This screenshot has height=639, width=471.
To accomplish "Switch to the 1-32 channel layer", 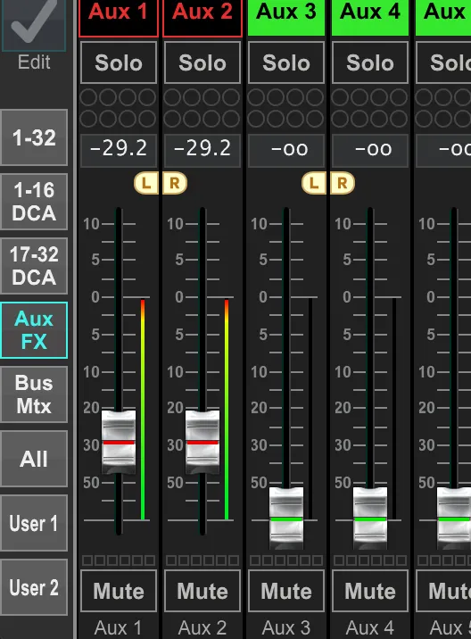I will click(34, 137).
